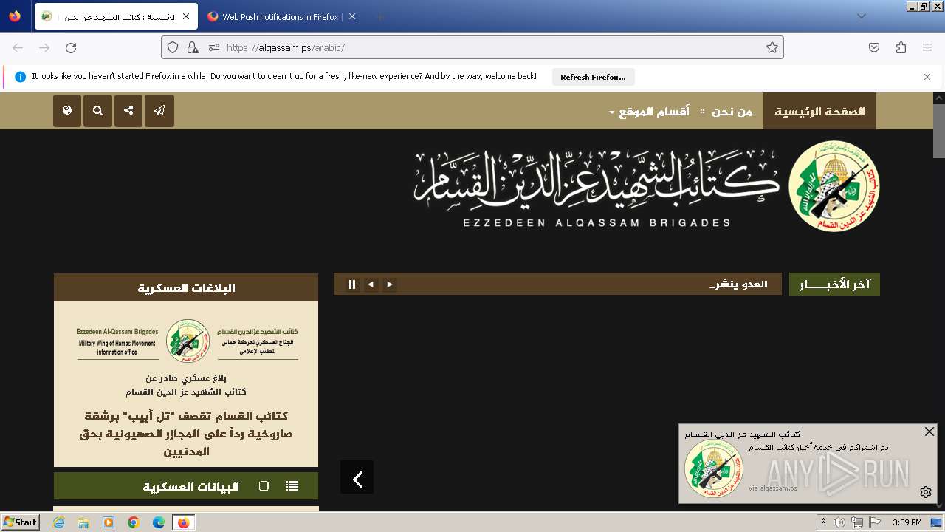945x532 pixels.
Task: Launch Internet Explorer from taskbar
Action: (58, 522)
